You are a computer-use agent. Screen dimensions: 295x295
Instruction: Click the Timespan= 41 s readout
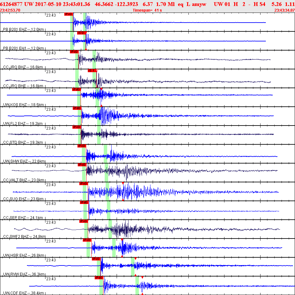147,10
